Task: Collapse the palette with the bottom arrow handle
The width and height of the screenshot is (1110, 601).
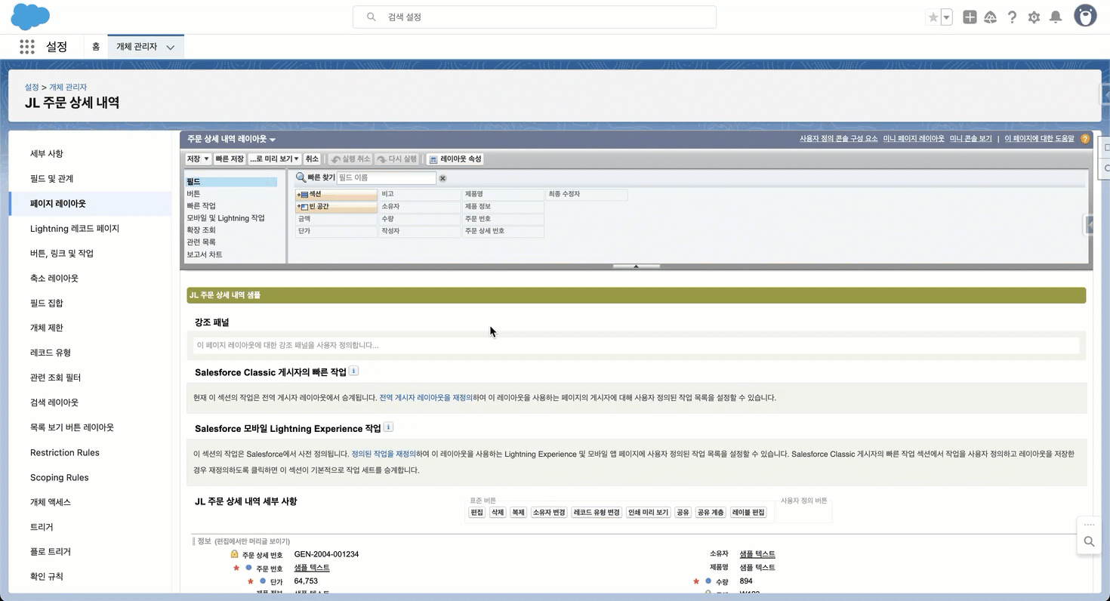Action: point(637,266)
